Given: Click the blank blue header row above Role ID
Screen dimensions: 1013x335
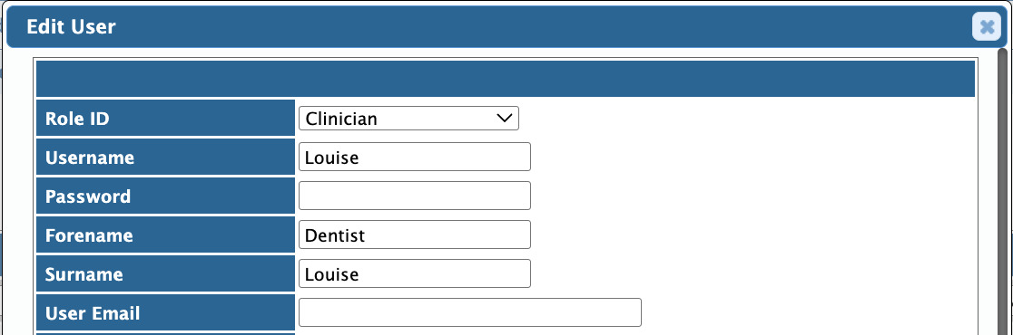Looking at the screenshot, I should point(506,79).
